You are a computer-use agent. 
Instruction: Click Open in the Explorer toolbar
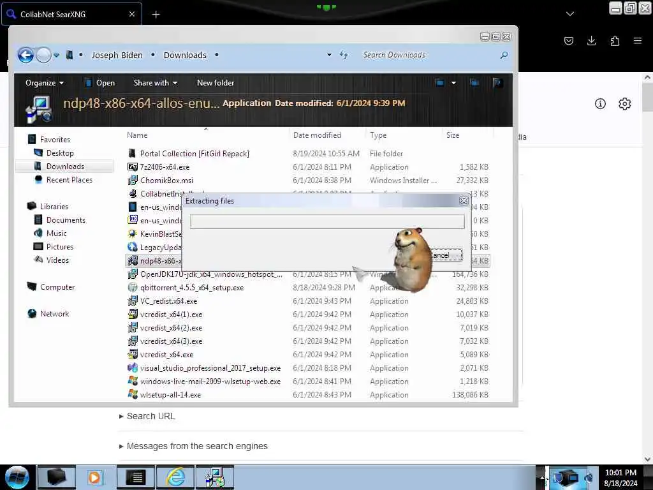point(100,83)
